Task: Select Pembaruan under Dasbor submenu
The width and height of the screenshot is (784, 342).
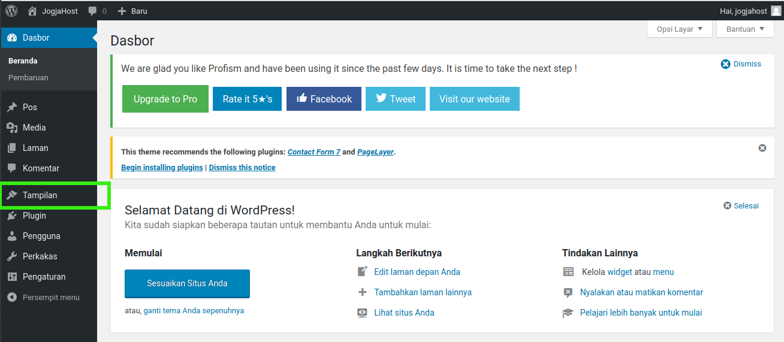Action: [28, 77]
